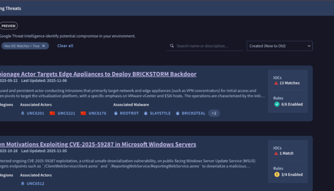
Task: Click the China flag icon next to UNC6176
Action: (x=83, y=113)
